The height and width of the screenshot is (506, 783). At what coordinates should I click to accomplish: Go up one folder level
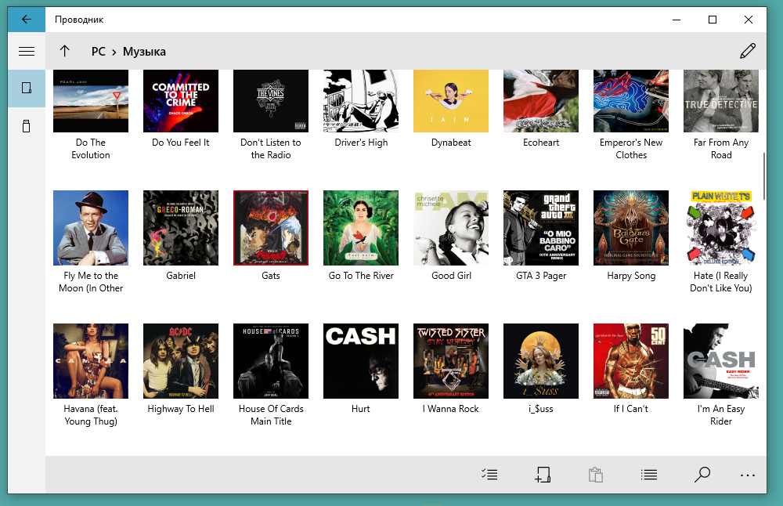coord(64,51)
